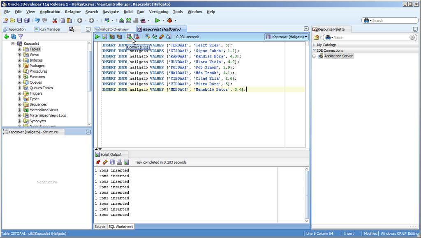The width and height of the screenshot is (421, 238).
Task: Run the SQL statement with green arrow
Action: [97, 37]
